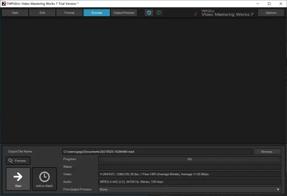
Task: Click the TMPGEnc Video Mastering Works 7 logo
Action: coord(224,13)
